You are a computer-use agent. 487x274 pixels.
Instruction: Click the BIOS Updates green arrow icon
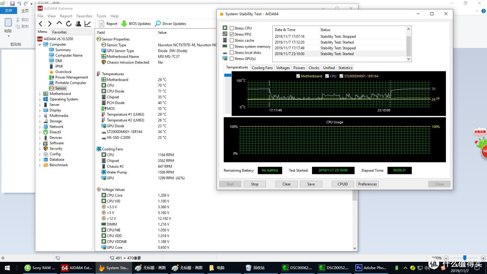124,23
